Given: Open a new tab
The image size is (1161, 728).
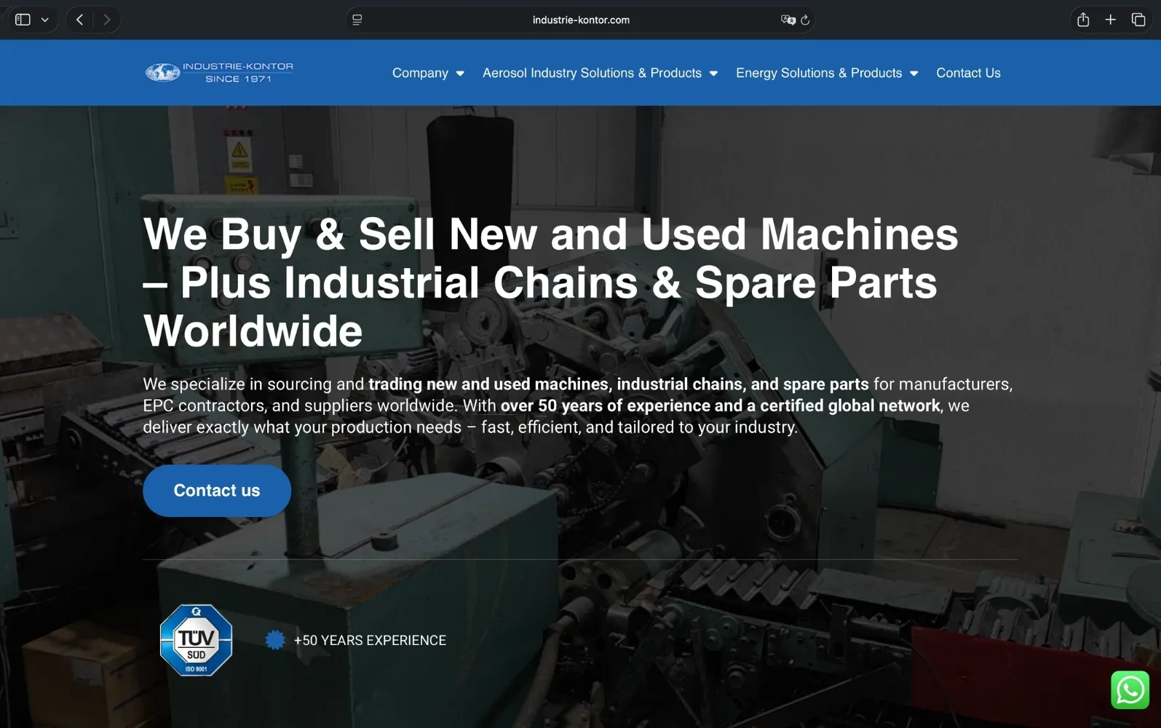Looking at the screenshot, I should pos(1110,20).
